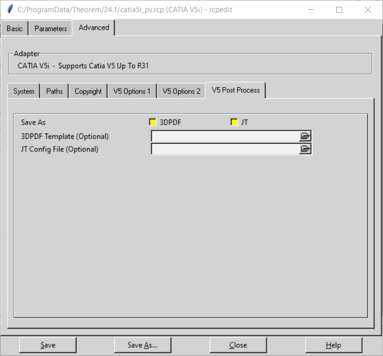Open the Copyright sub-tab
Image resolution: width=383 pixels, height=356 pixels.
coord(88,91)
